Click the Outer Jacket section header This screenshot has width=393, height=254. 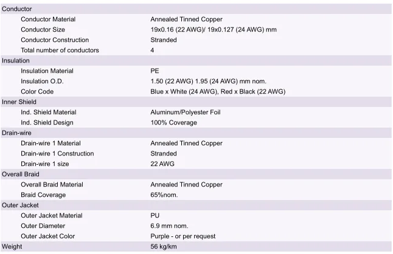click(x=20, y=205)
